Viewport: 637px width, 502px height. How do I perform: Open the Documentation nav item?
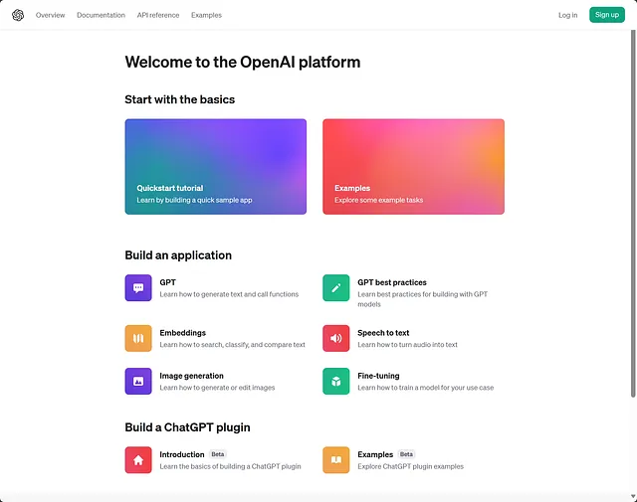click(x=101, y=15)
